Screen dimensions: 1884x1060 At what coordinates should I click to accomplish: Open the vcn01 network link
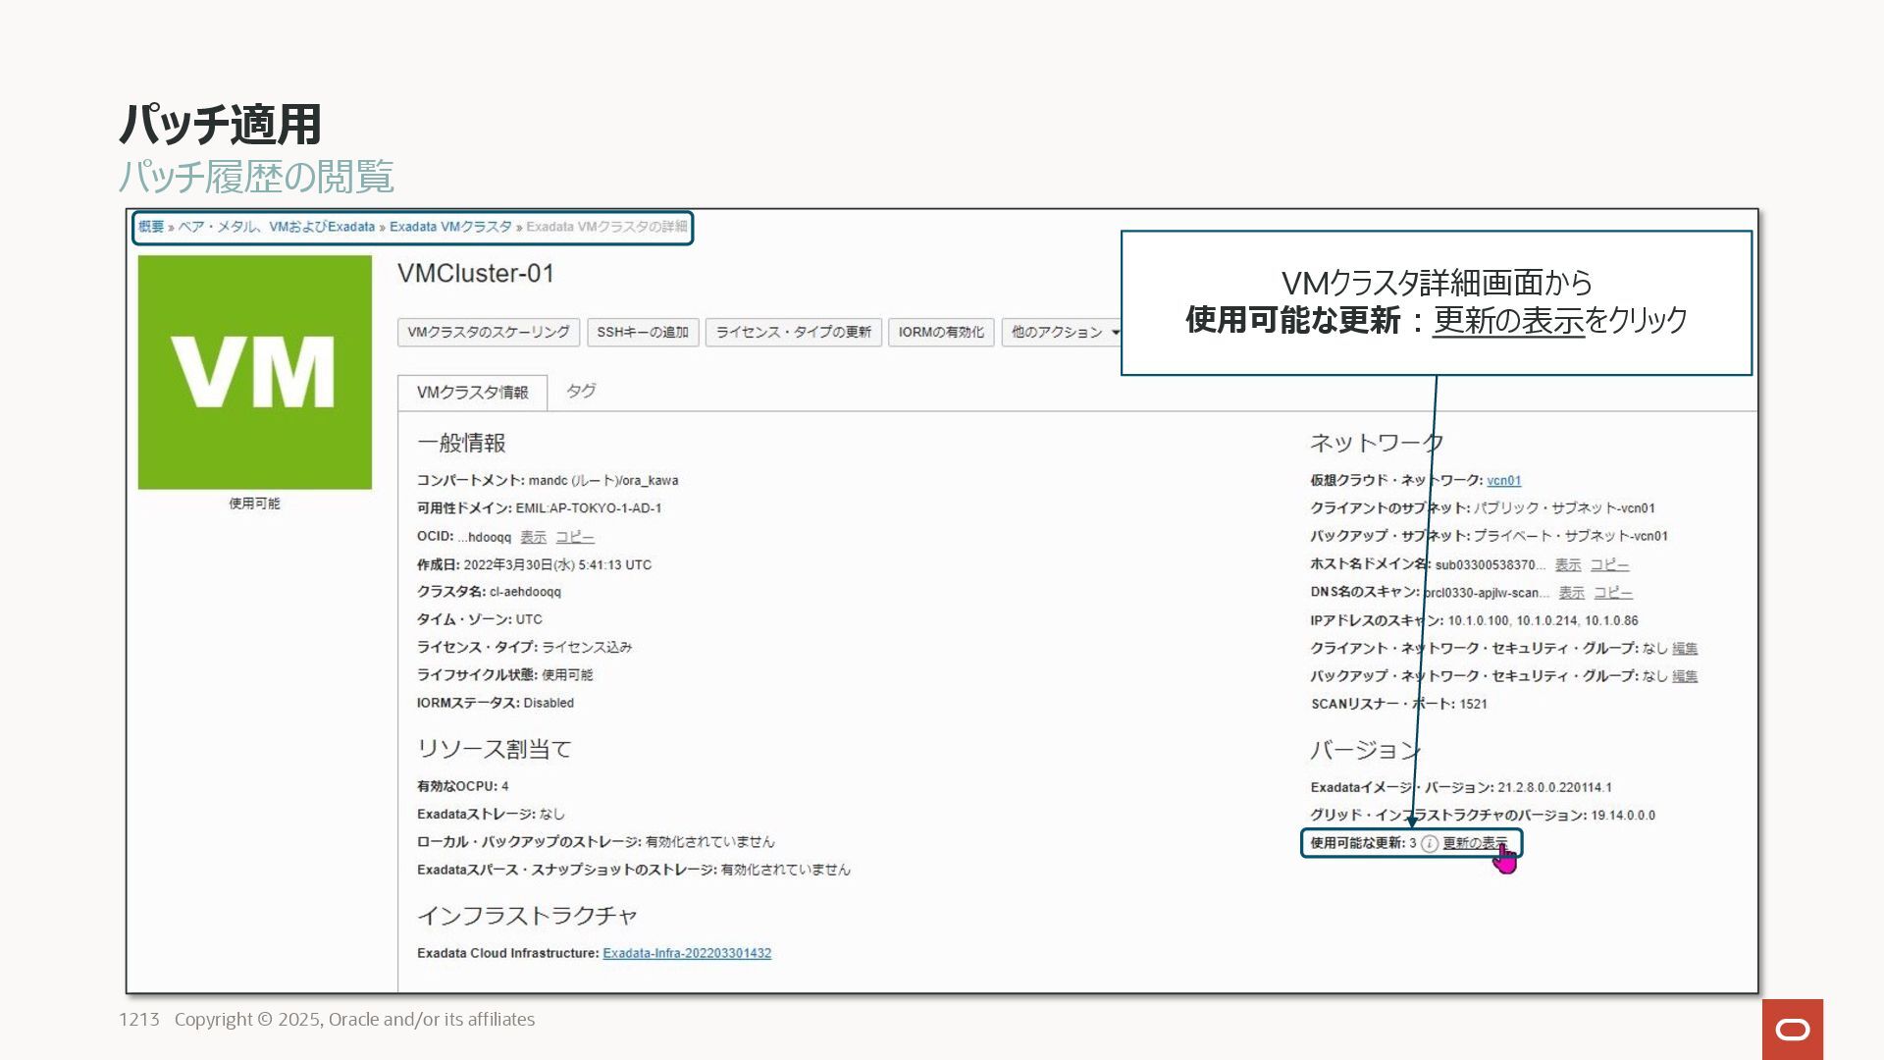click(1503, 481)
